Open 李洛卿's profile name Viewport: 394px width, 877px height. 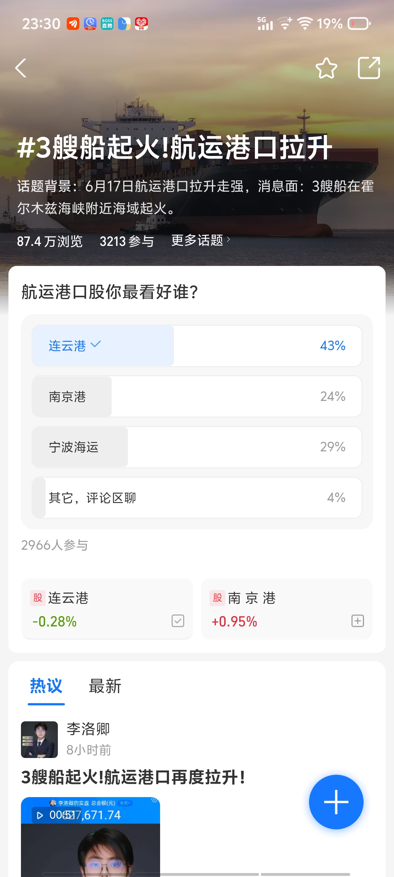pos(88,729)
